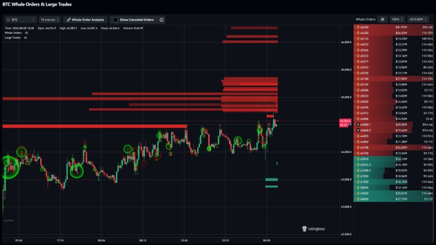Click the Binance icon on the 65155 order
Viewport: 436px width, 245px height.
[358, 84]
